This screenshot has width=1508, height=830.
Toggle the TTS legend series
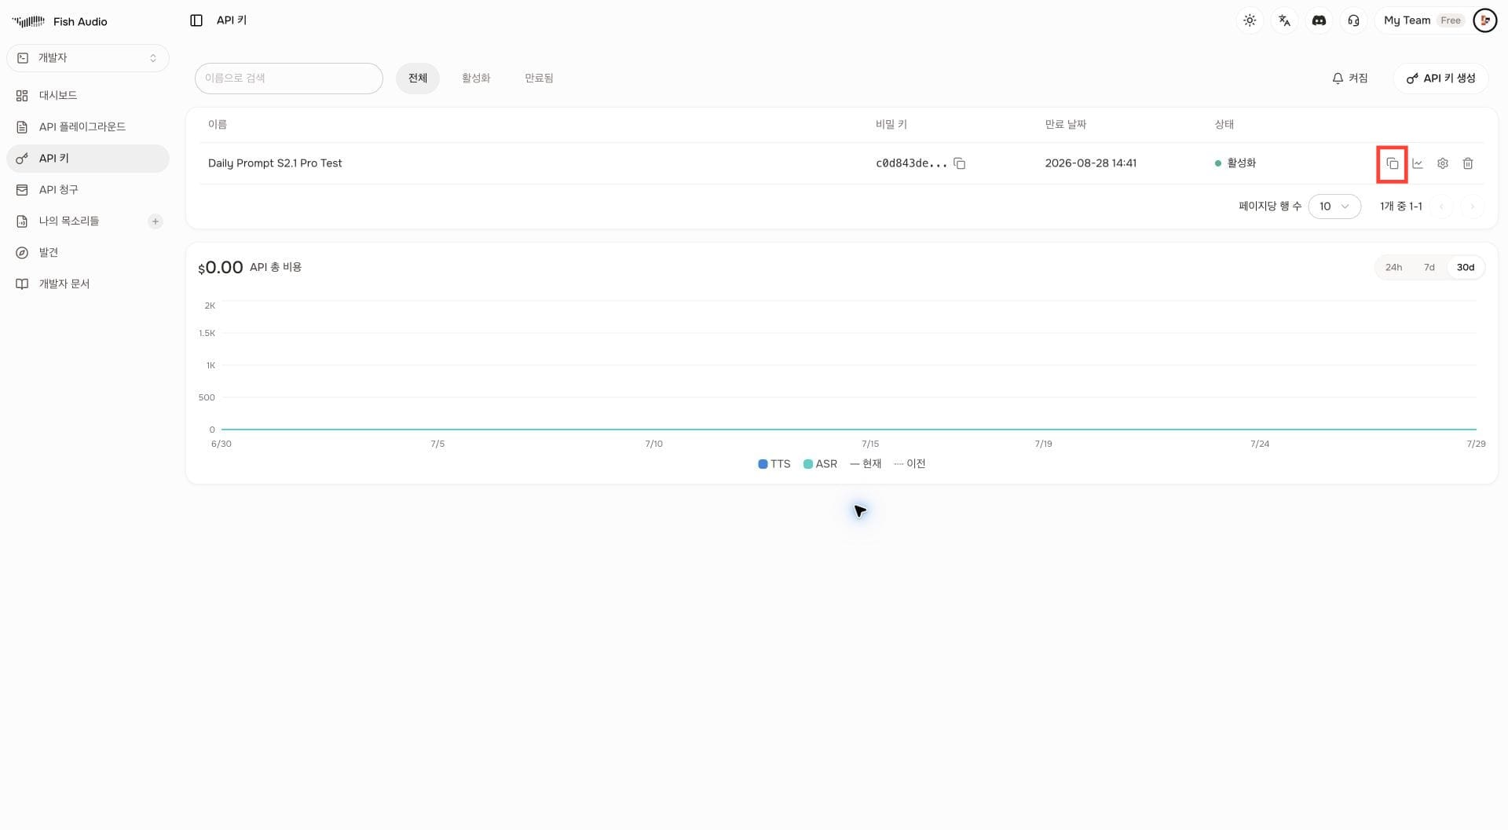pyautogui.click(x=774, y=464)
